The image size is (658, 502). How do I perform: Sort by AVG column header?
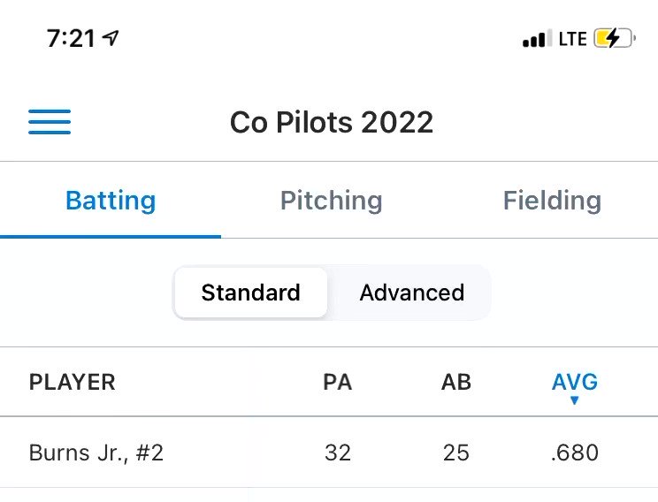575,382
